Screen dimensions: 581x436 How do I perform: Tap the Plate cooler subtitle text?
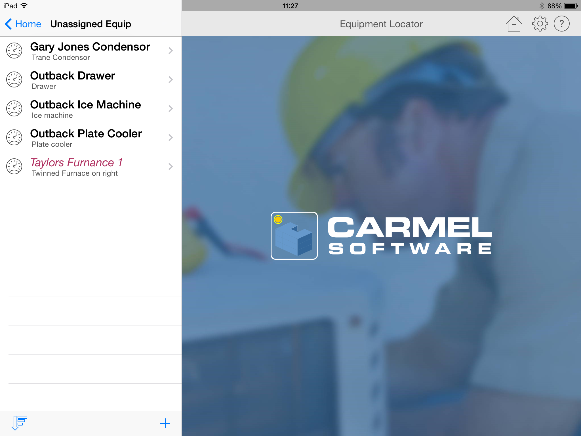pos(52,144)
